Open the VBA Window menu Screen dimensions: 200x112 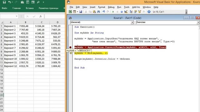click(147, 7)
